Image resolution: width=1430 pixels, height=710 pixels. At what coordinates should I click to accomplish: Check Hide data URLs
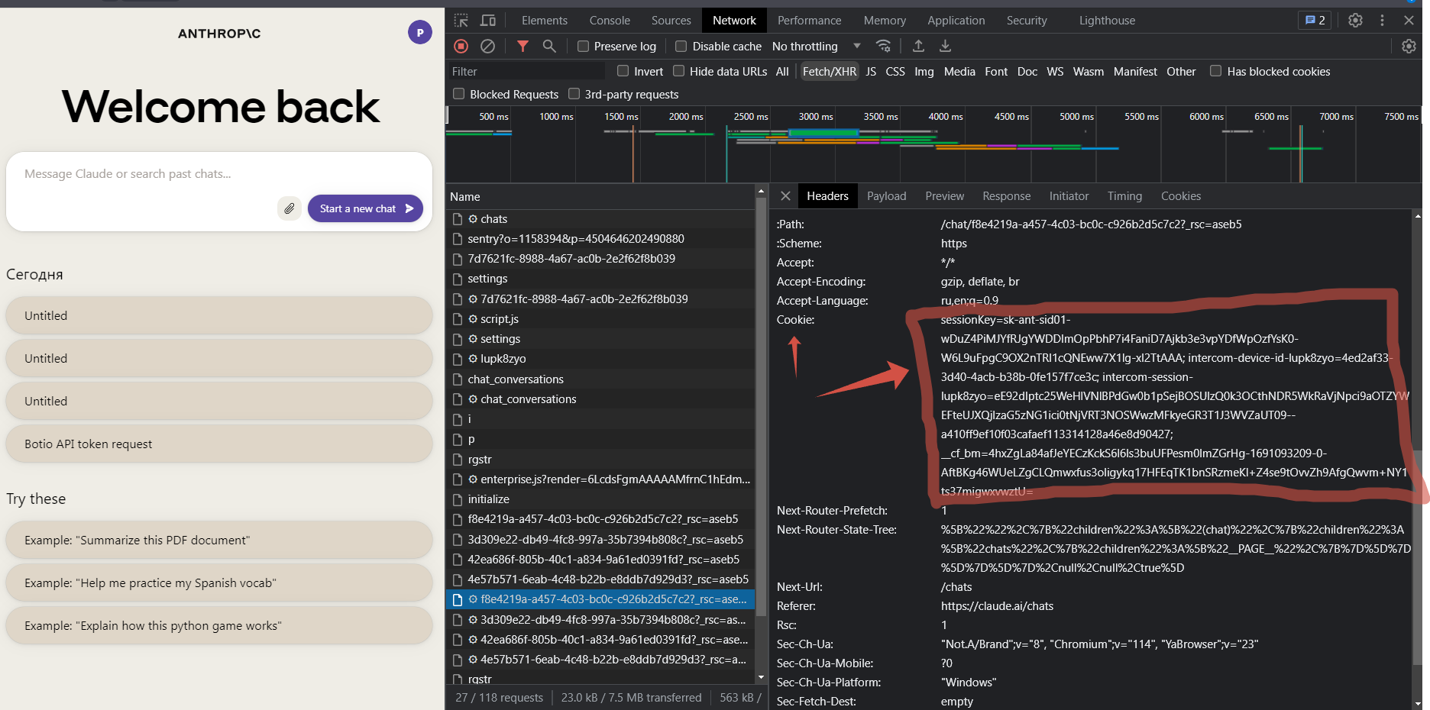point(678,70)
